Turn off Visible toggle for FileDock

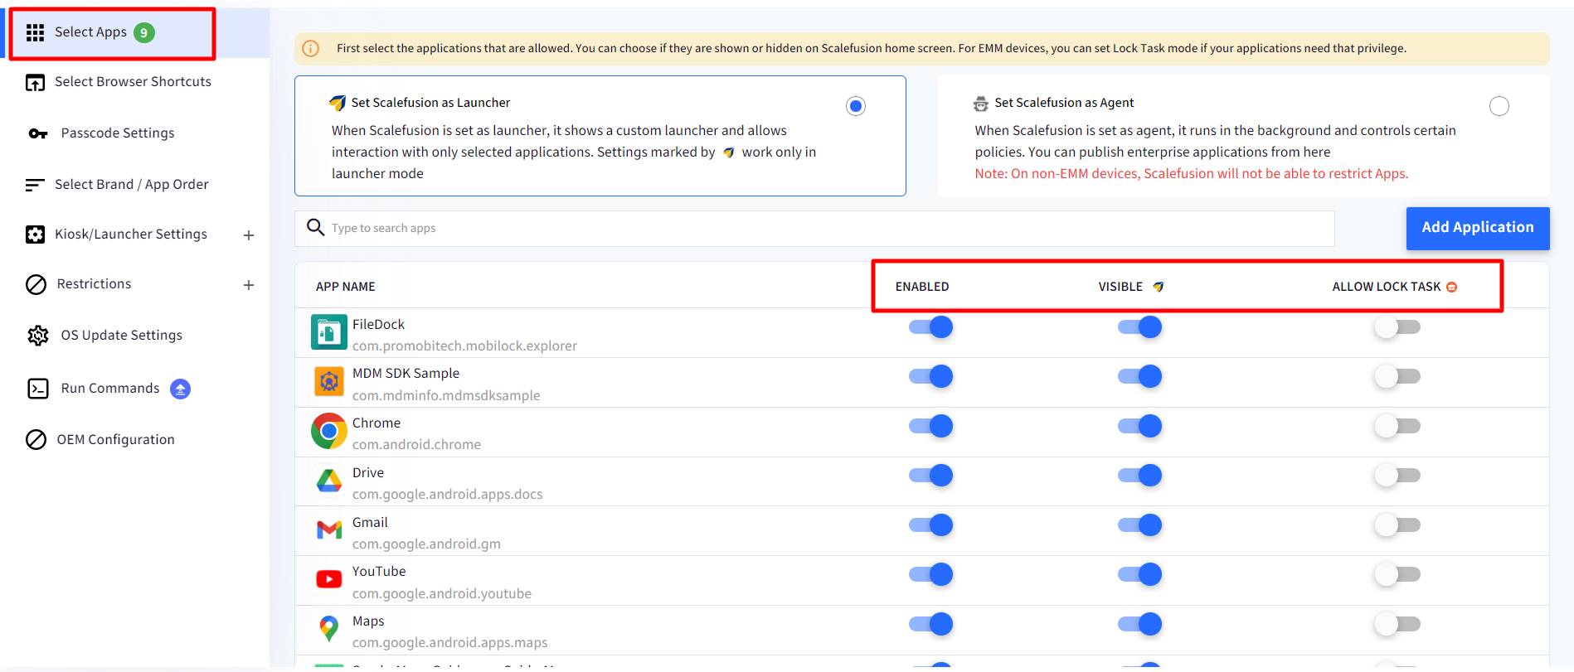coord(1139,326)
